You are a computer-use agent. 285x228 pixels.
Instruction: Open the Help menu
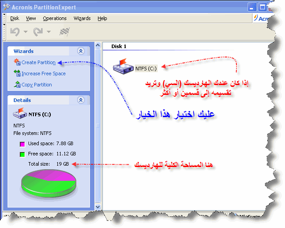coord(102,18)
